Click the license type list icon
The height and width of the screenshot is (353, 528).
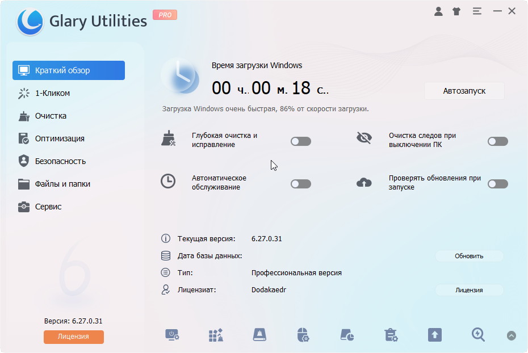[x=166, y=272]
